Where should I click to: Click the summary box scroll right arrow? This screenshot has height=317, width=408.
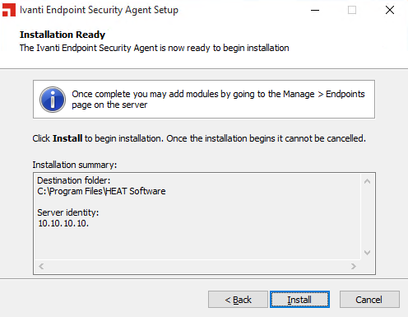[x=354, y=266]
